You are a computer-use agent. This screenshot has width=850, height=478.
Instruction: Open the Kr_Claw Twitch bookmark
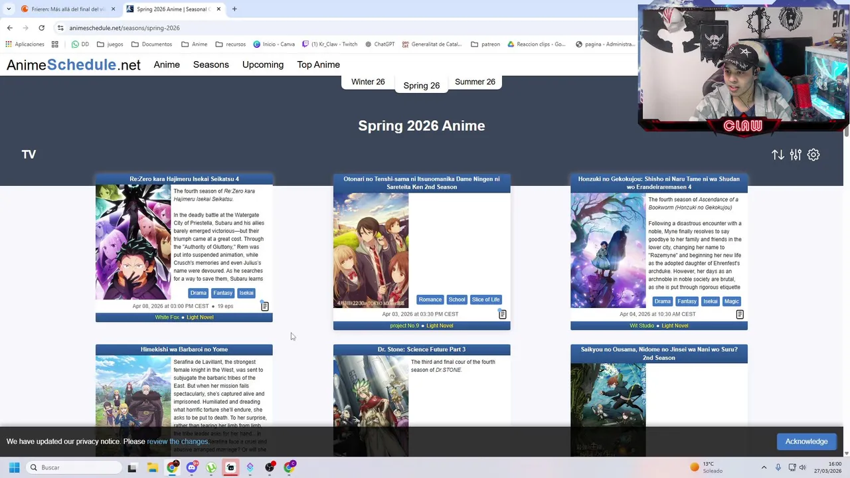(329, 44)
